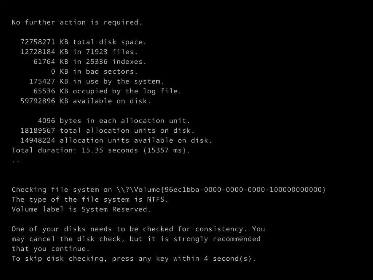Click the 'that you continue.' line

coord(51,249)
